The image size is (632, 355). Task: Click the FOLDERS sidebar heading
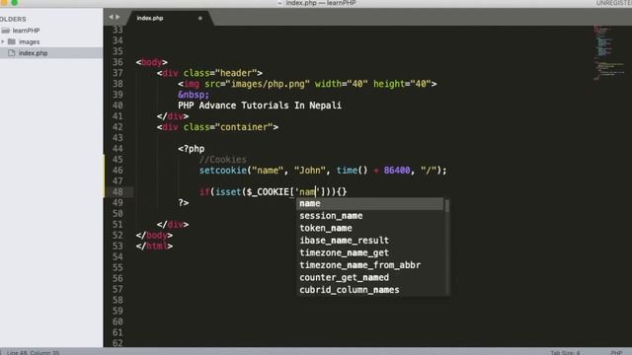pyautogui.click(x=13, y=20)
